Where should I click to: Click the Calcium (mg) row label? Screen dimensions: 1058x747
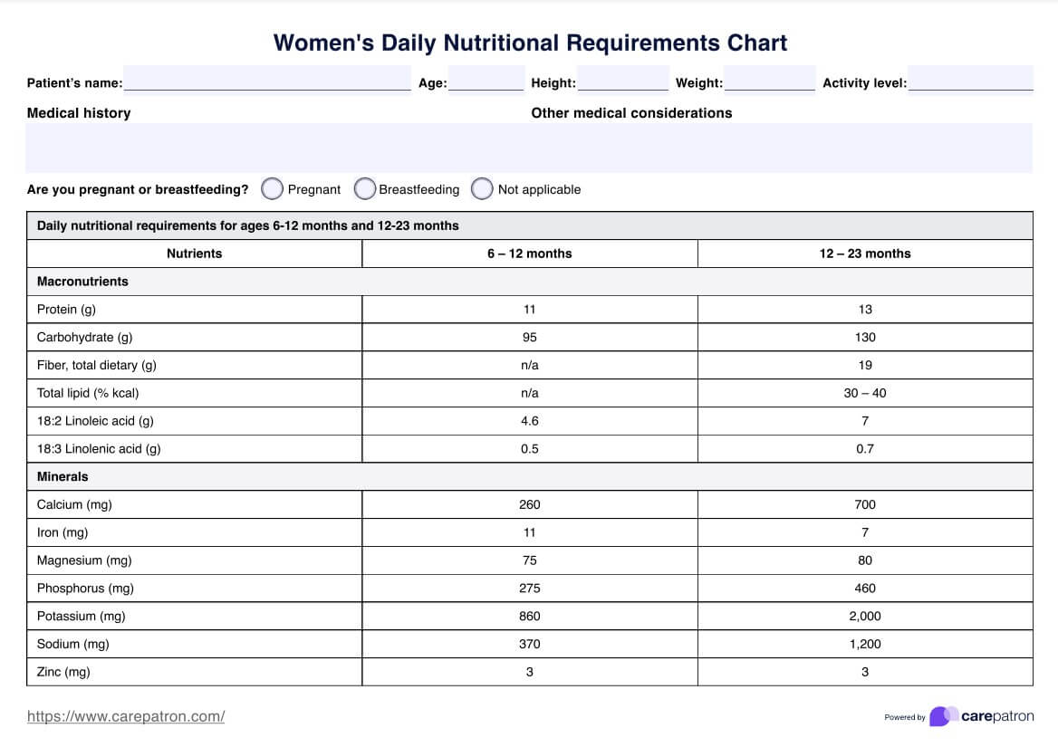tap(74, 504)
